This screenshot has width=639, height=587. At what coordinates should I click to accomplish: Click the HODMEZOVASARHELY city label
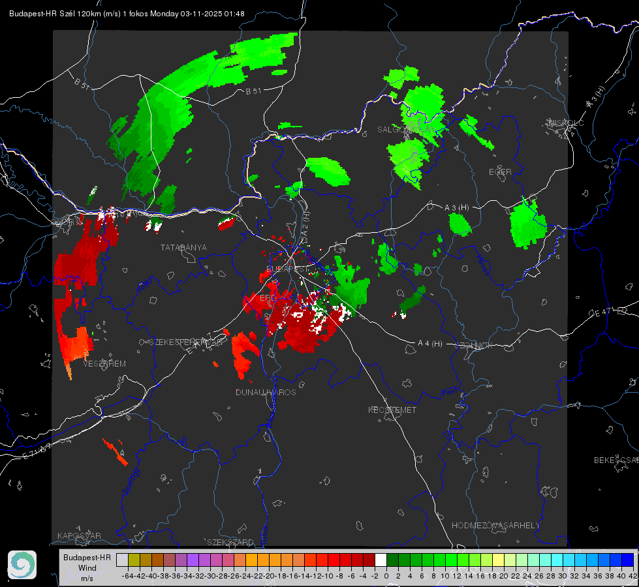tap(495, 526)
